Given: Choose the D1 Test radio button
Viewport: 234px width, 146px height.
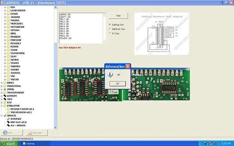Looking at the screenshot, I should 110,33.
